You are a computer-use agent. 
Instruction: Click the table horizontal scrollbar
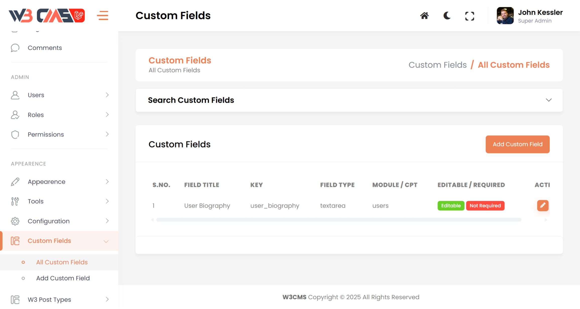(x=338, y=220)
